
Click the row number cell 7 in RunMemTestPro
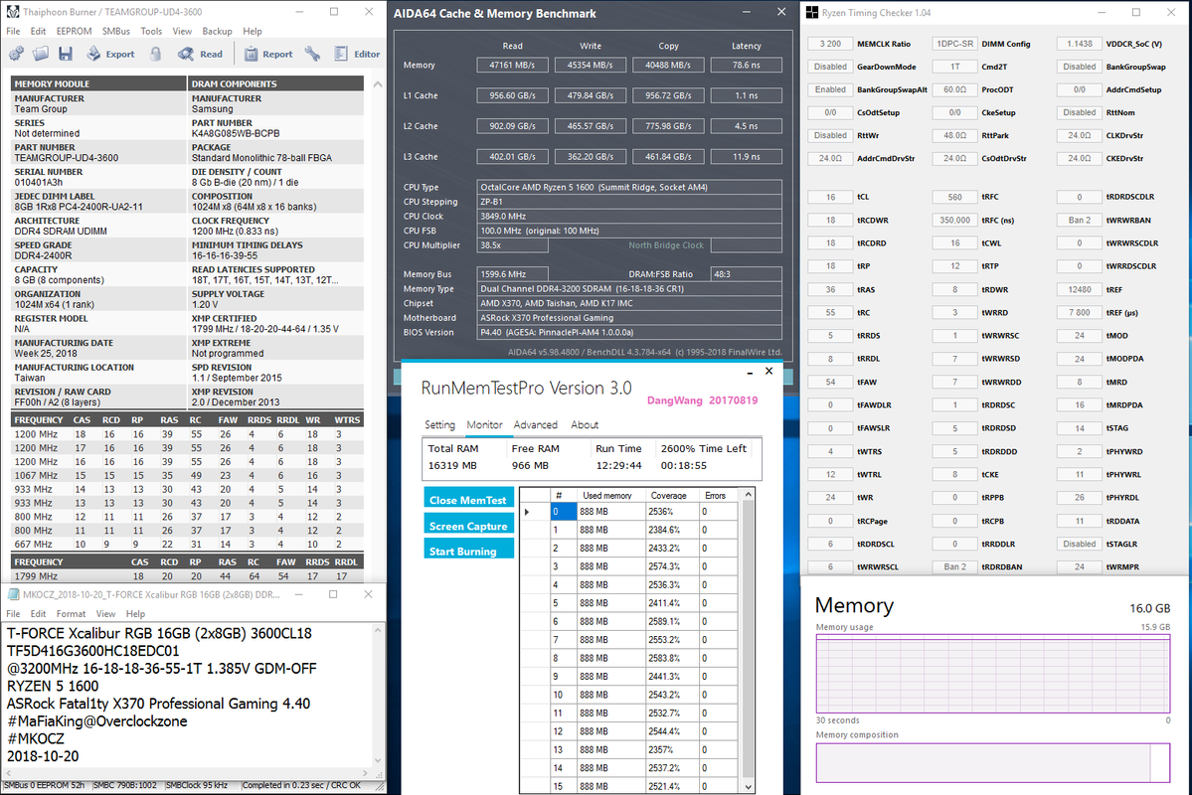(563, 640)
